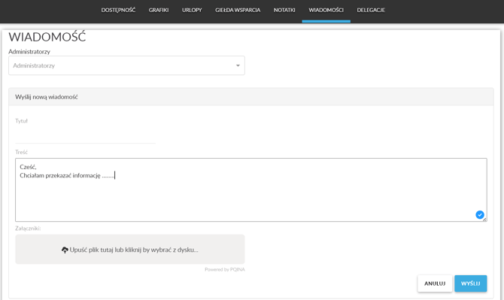
Task: Open the Giełda Wsparcia tab
Action: coord(238,10)
